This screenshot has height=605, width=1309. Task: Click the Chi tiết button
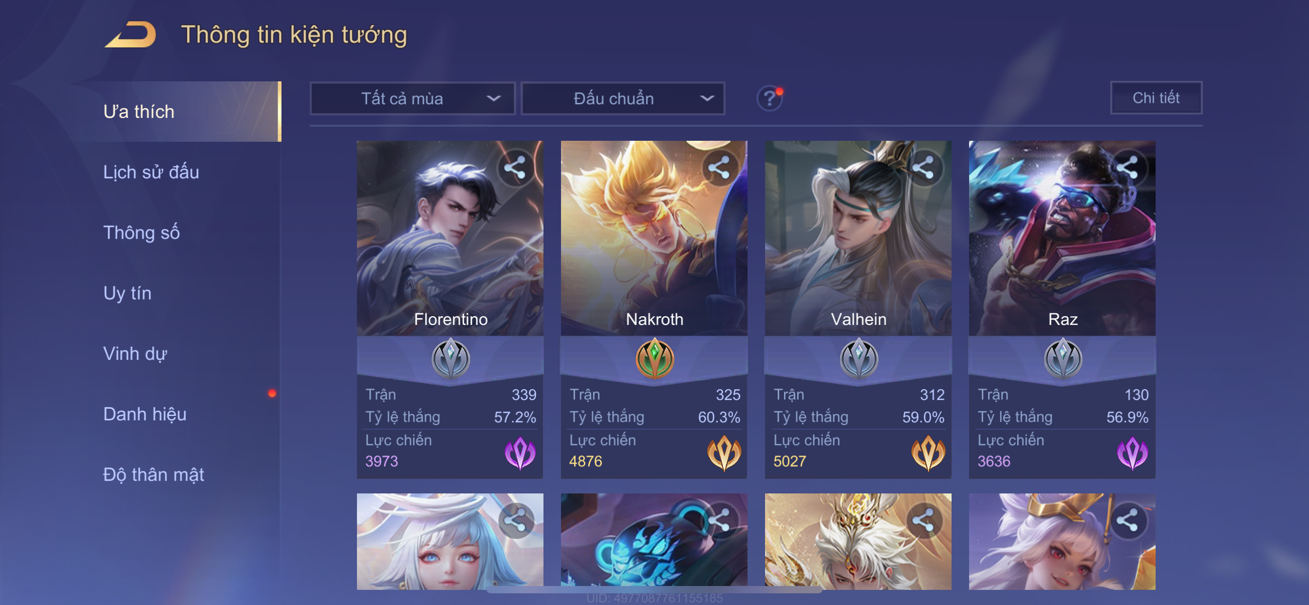point(1156,97)
